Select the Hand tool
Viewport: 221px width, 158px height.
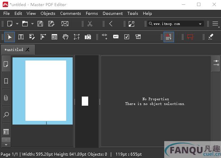66,37
